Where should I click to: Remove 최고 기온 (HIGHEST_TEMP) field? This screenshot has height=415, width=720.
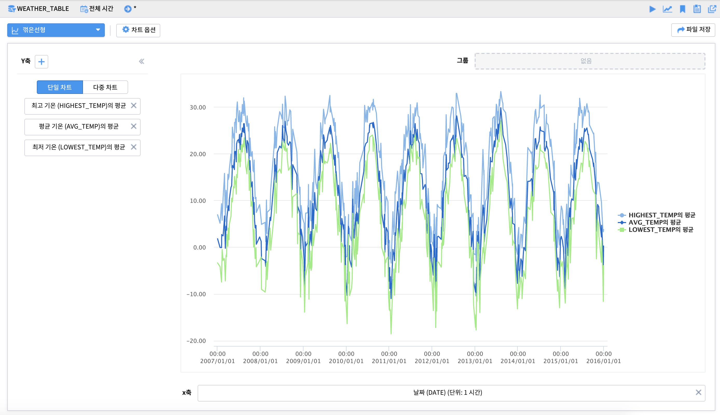pyautogui.click(x=133, y=106)
